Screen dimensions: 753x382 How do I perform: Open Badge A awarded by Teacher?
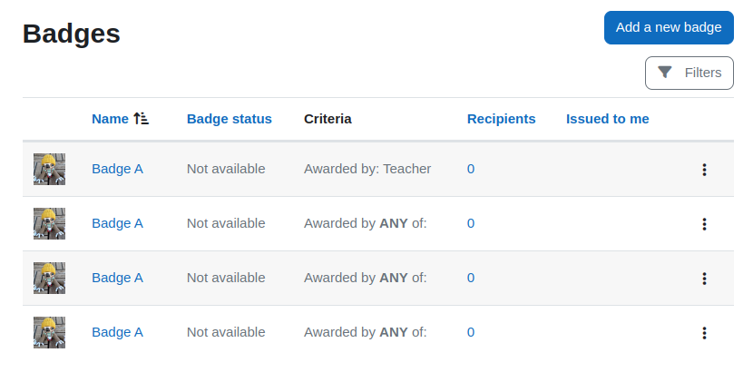[x=117, y=169]
